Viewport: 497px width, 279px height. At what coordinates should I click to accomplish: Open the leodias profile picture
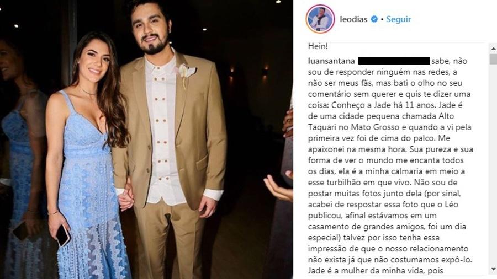(320, 19)
